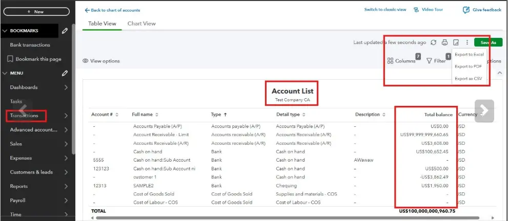Expand the Payroll submenu chevron
Viewport: 508px width, 221px height.
click(66, 201)
